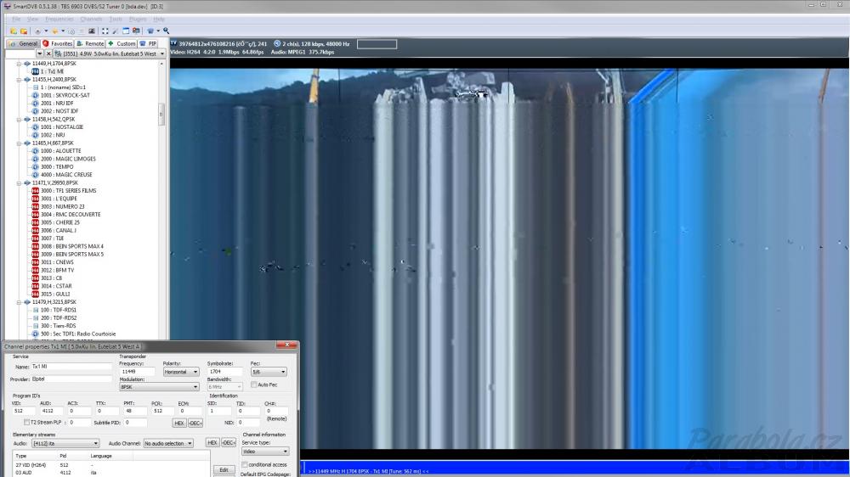Click the DEC button beside Audio Channel

pos(229,442)
